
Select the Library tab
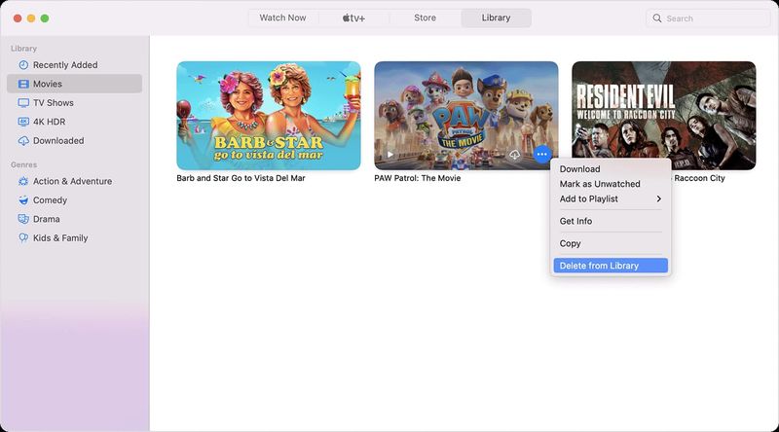tap(496, 18)
